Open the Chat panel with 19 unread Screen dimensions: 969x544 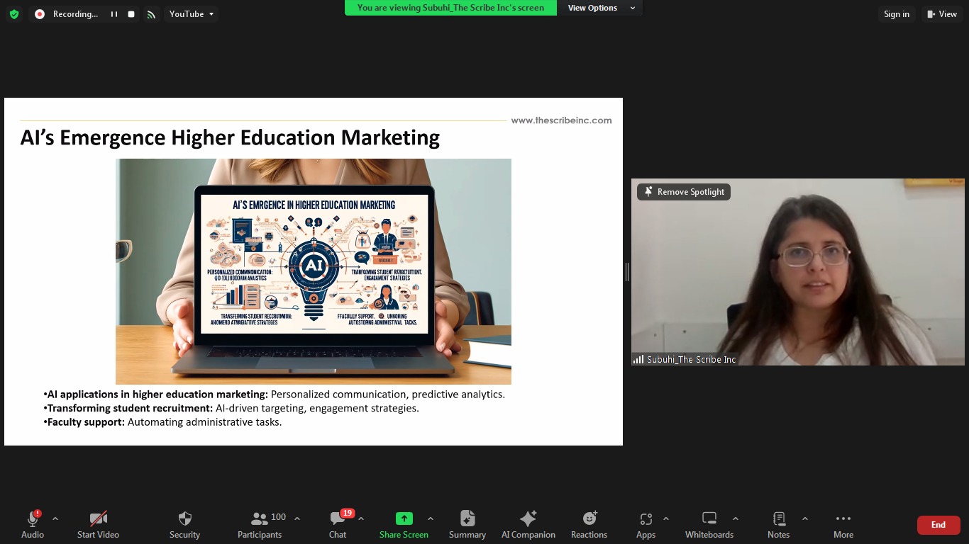(x=338, y=525)
